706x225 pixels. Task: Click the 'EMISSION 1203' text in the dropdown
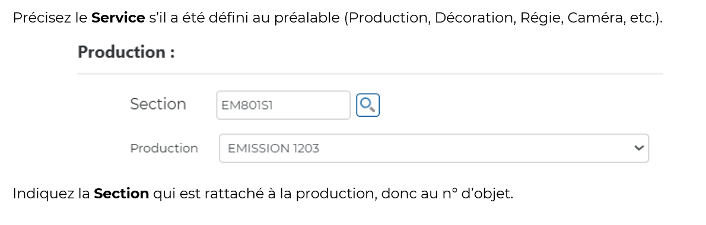pos(274,148)
